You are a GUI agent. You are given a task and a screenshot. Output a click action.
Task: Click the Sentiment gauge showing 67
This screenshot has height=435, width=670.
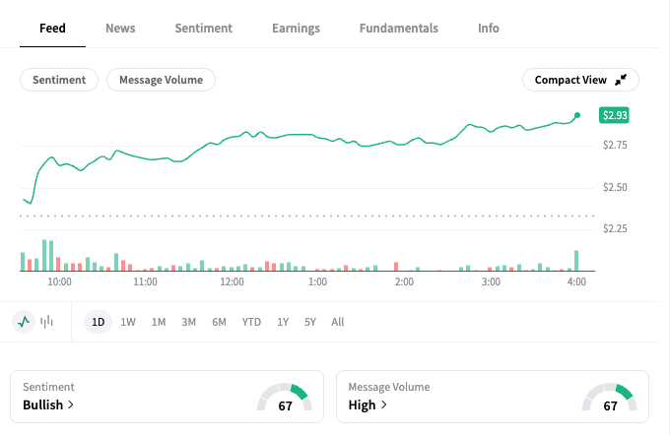click(285, 398)
